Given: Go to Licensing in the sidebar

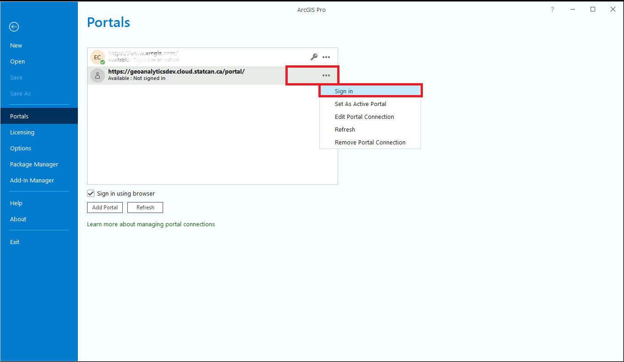Looking at the screenshot, I should [x=39, y=133].
